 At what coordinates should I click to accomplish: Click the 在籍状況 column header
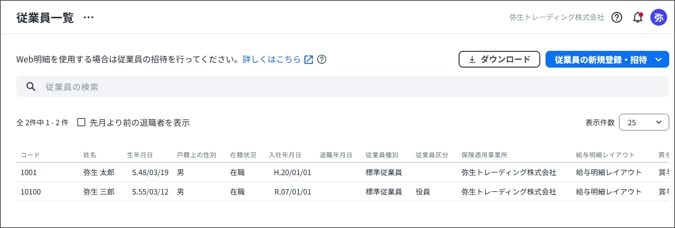[243, 155]
